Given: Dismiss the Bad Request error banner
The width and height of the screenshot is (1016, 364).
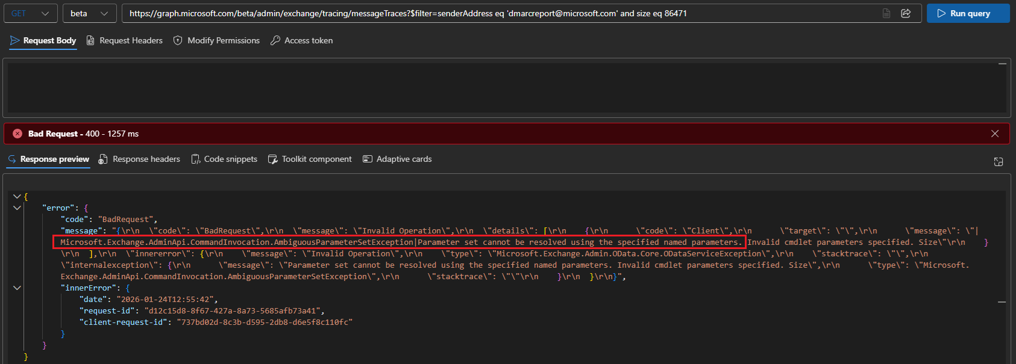Looking at the screenshot, I should pos(995,134).
